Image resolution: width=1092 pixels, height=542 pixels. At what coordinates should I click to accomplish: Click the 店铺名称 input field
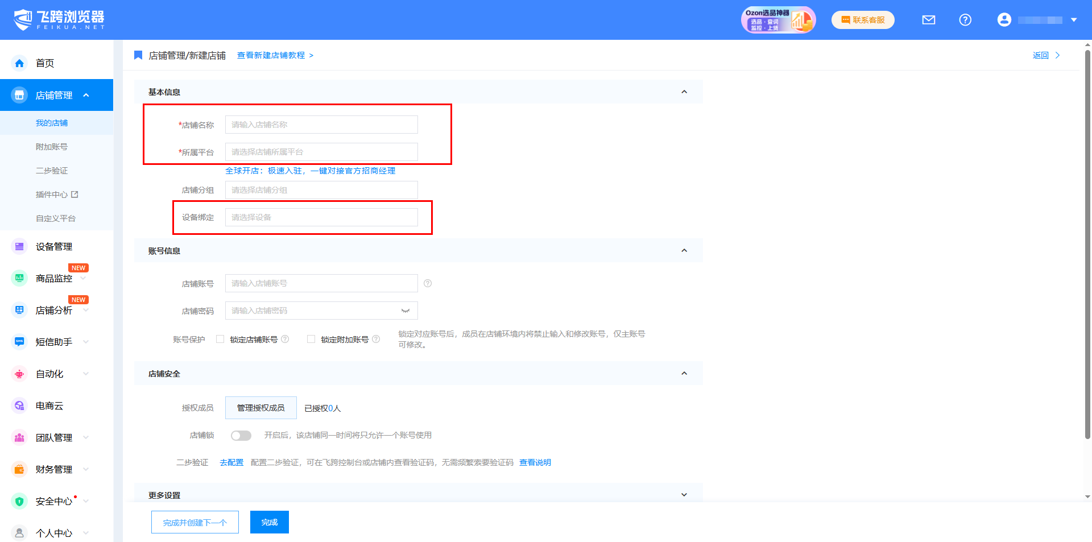[x=321, y=125]
